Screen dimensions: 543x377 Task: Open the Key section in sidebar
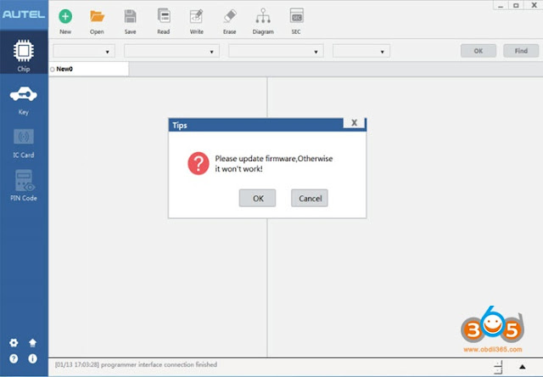coord(24,101)
